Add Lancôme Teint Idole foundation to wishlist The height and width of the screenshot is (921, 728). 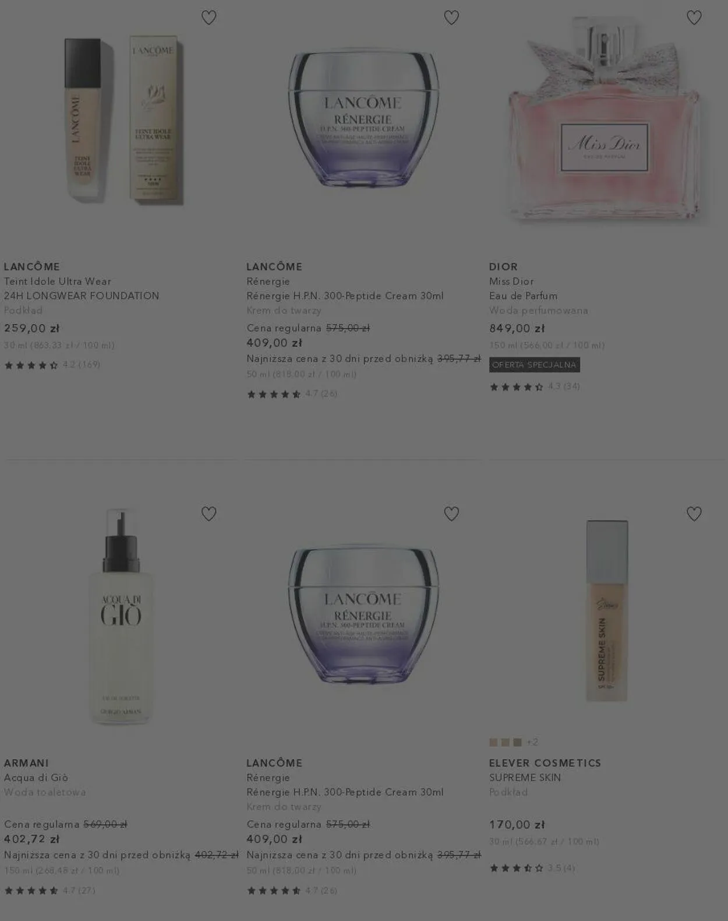(x=208, y=17)
